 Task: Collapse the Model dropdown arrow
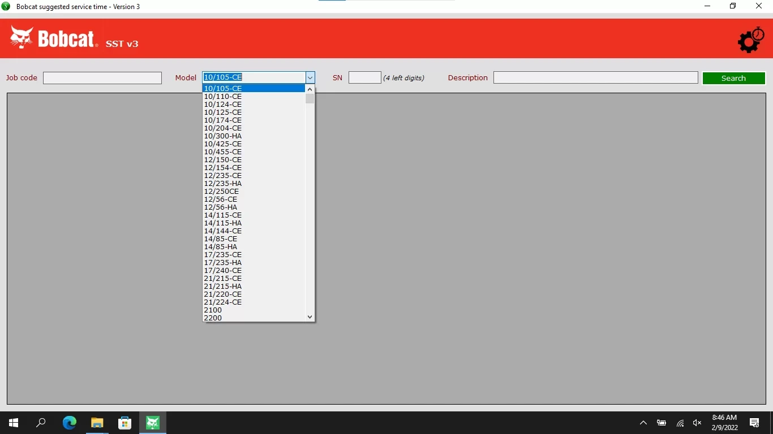310,78
